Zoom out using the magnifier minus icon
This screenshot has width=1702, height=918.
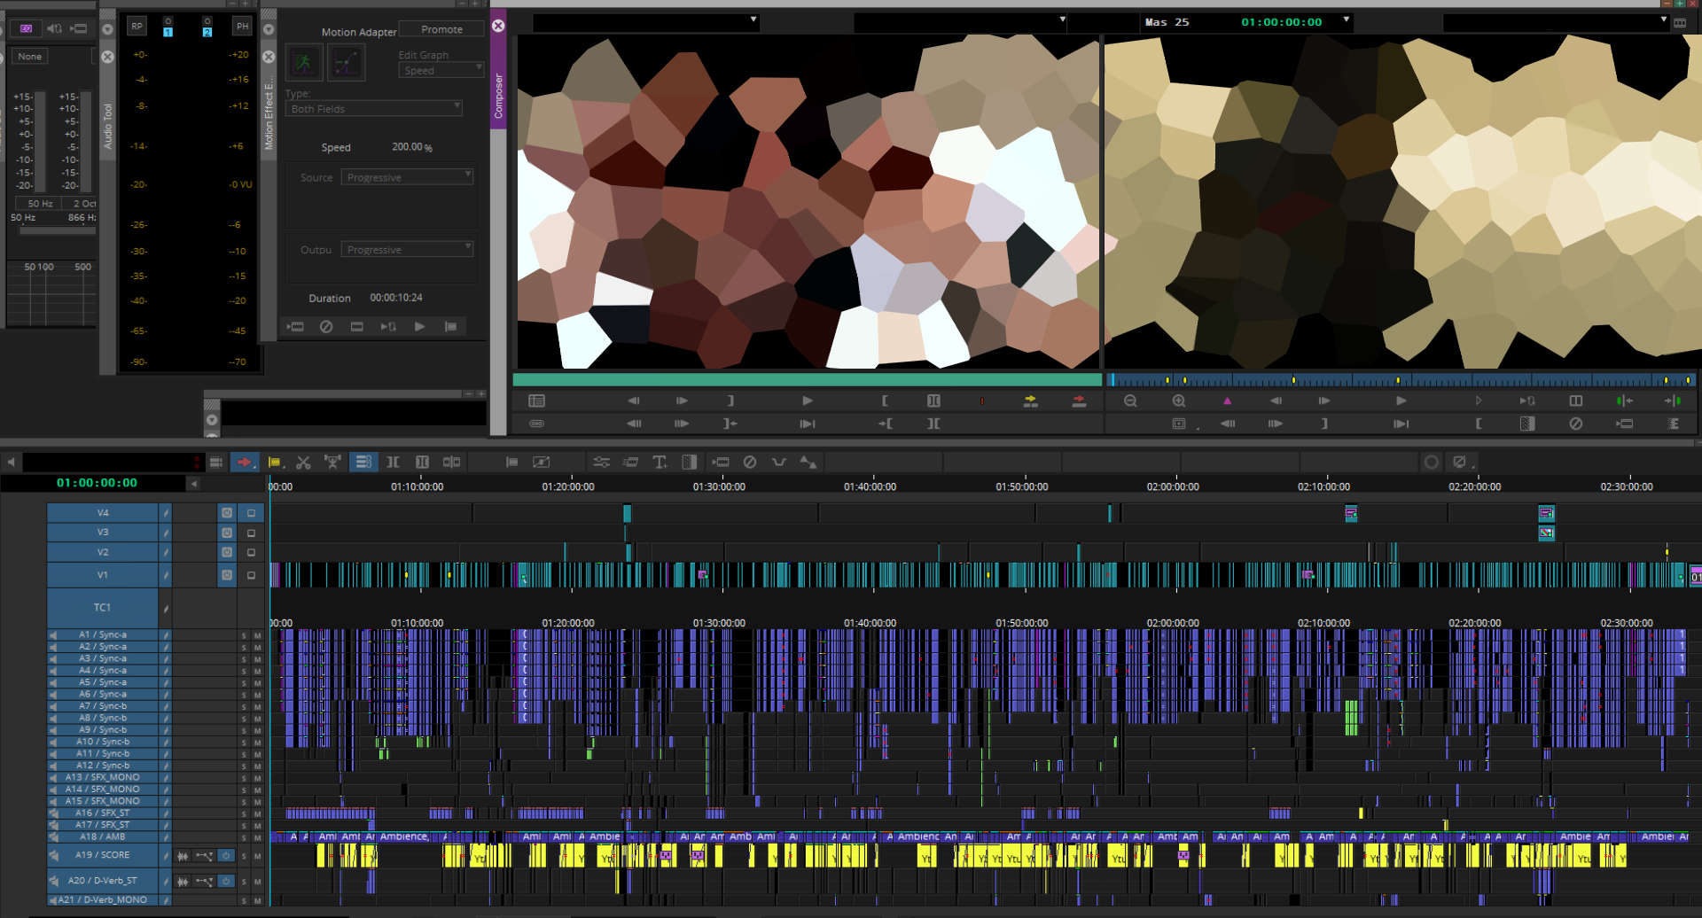pyautogui.click(x=1130, y=401)
